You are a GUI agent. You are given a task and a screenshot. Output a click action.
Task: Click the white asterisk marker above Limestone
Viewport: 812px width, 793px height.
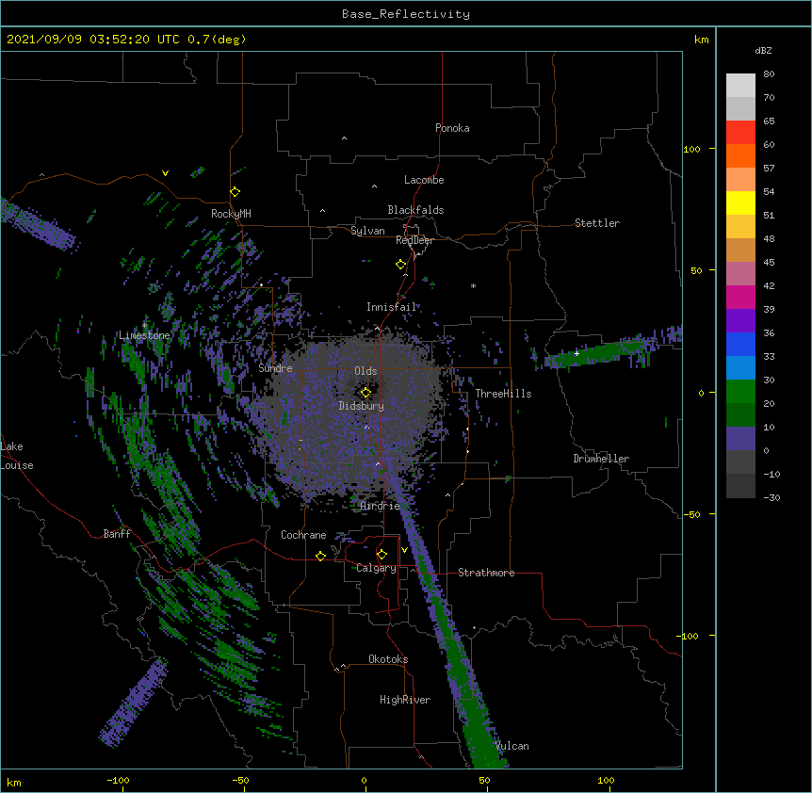[145, 326]
